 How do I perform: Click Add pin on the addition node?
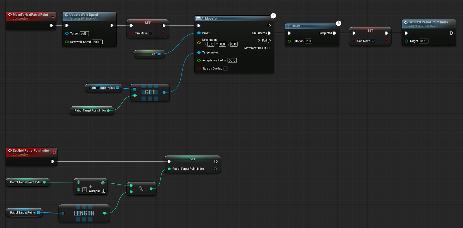point(97,191)
